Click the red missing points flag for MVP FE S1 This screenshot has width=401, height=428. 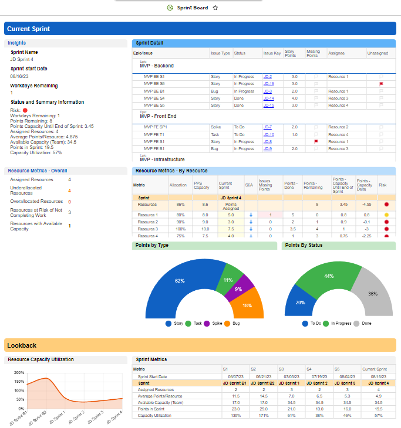[x=316, y=141]
